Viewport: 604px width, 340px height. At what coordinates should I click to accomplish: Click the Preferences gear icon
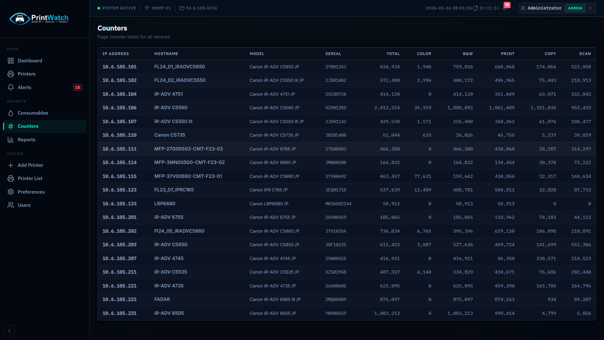[11, 192]
